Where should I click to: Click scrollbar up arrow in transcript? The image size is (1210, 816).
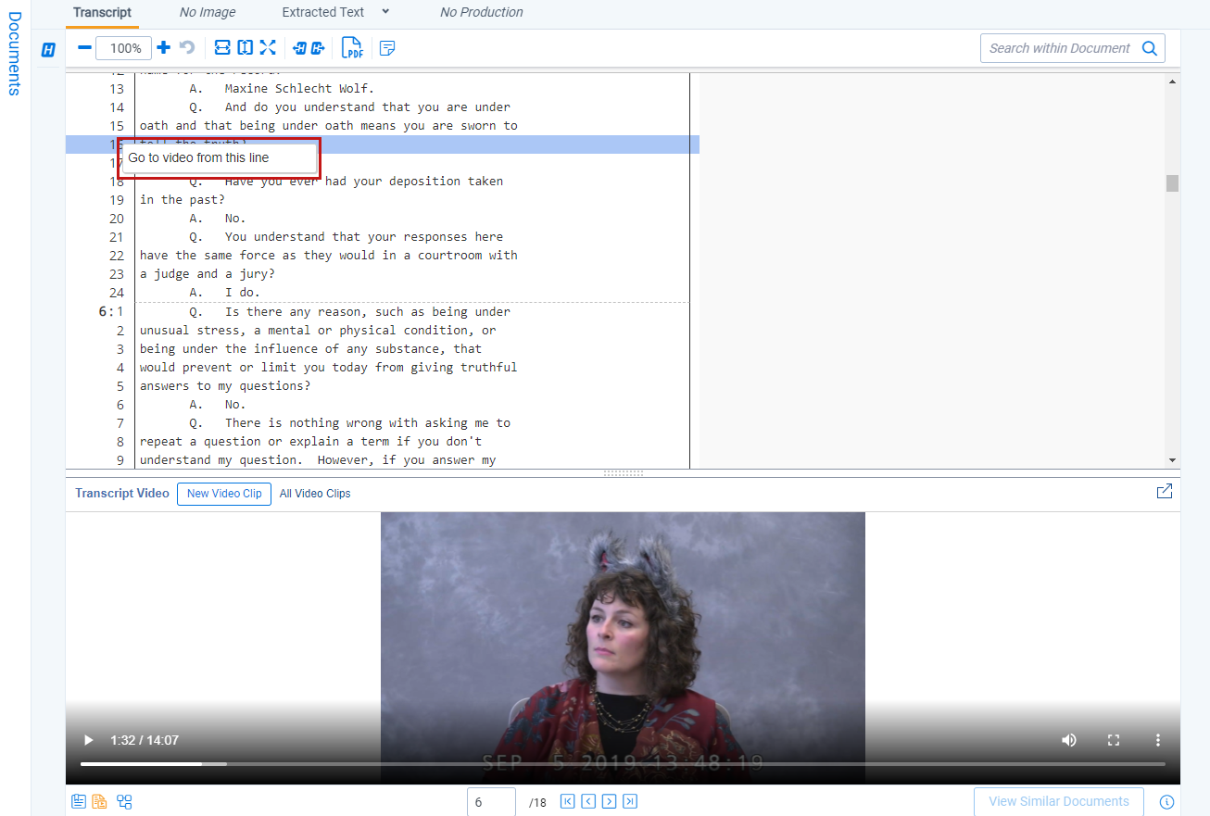(1172, 82)
